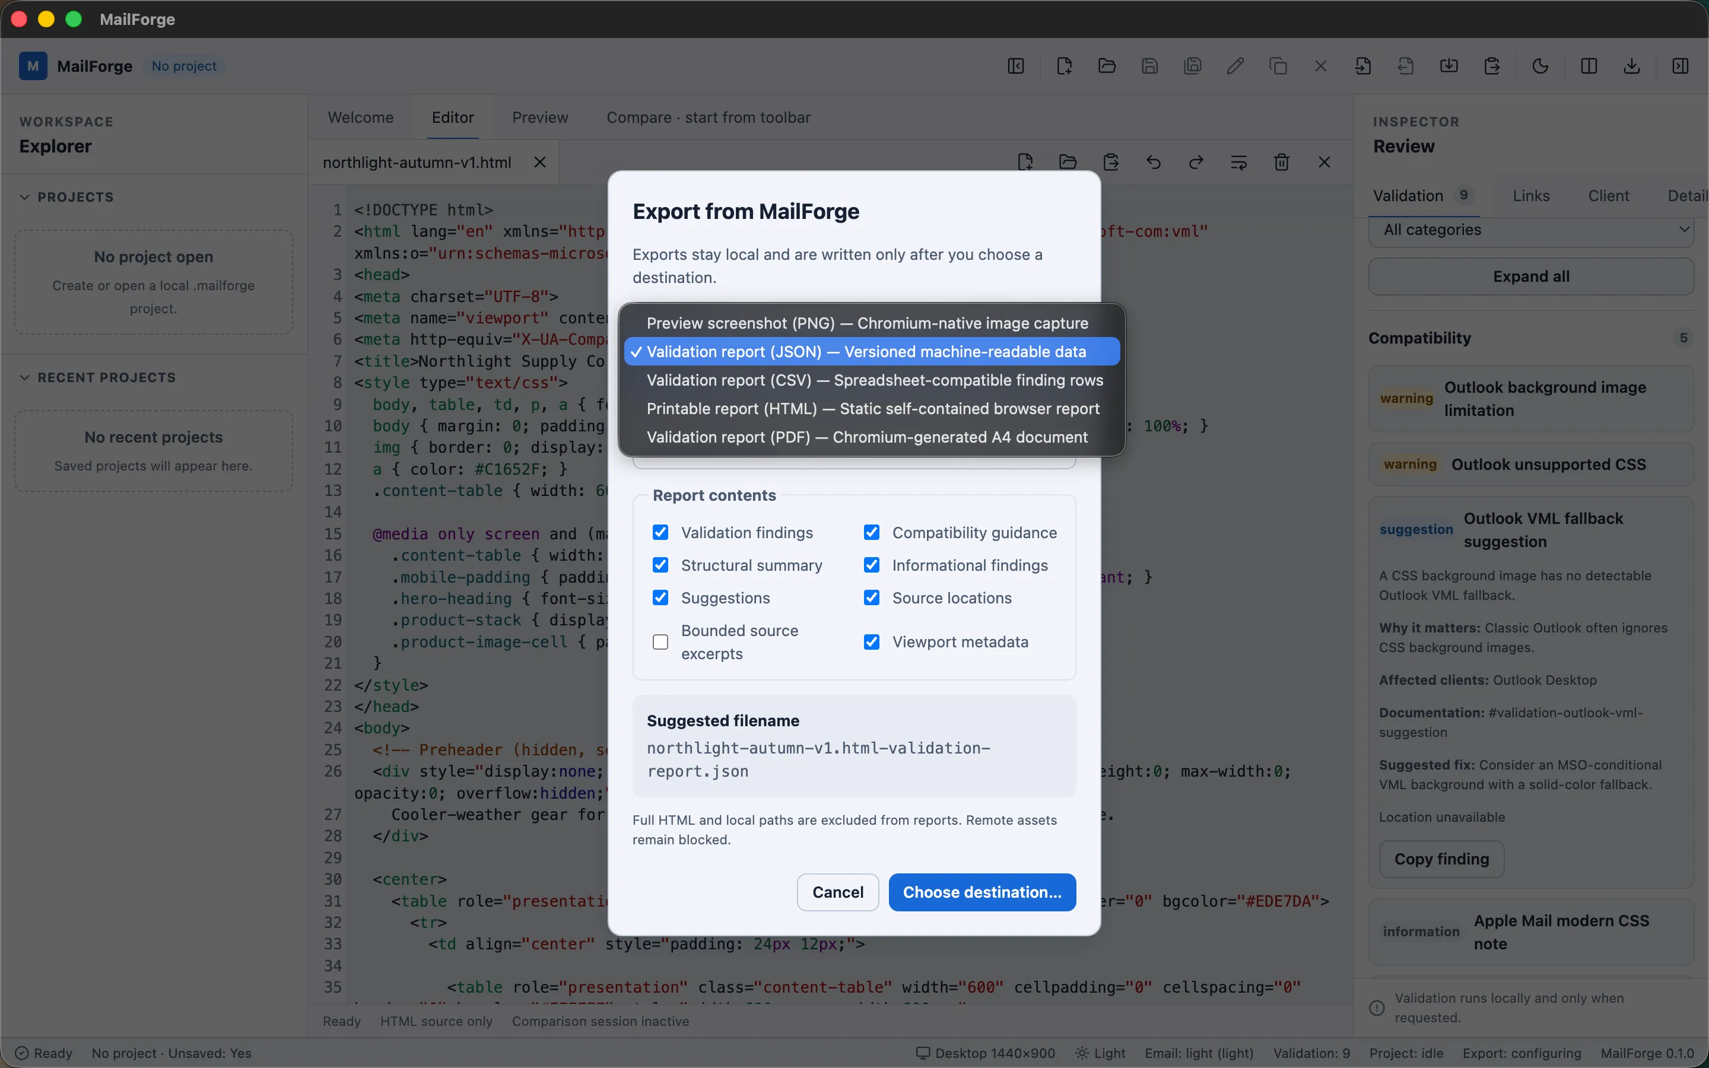The image size is (1709, 1068).
Task: Toggle Source locations checkbox
Action: coord(872,597)
